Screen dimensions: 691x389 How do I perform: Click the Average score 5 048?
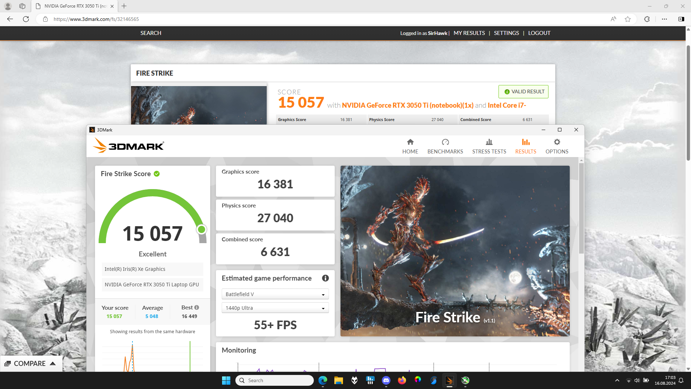(152, 316)
